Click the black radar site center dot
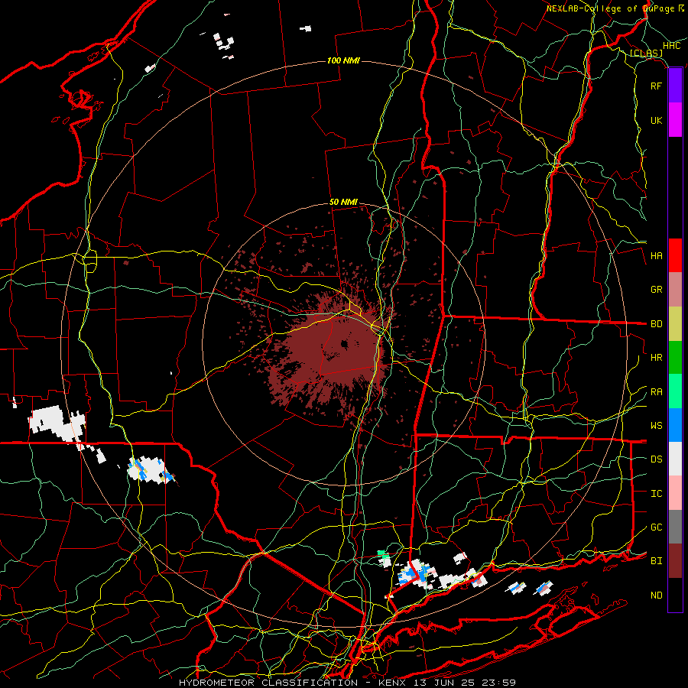688x688 pixels. (x=344, y=345)
